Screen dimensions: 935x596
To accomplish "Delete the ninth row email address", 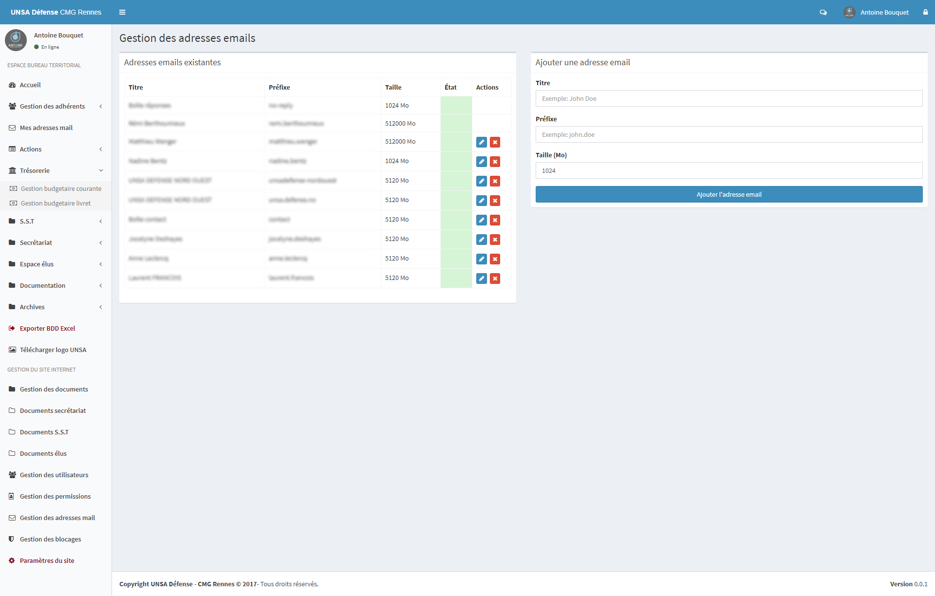I will pyautogui.click(x=495, y=259).
